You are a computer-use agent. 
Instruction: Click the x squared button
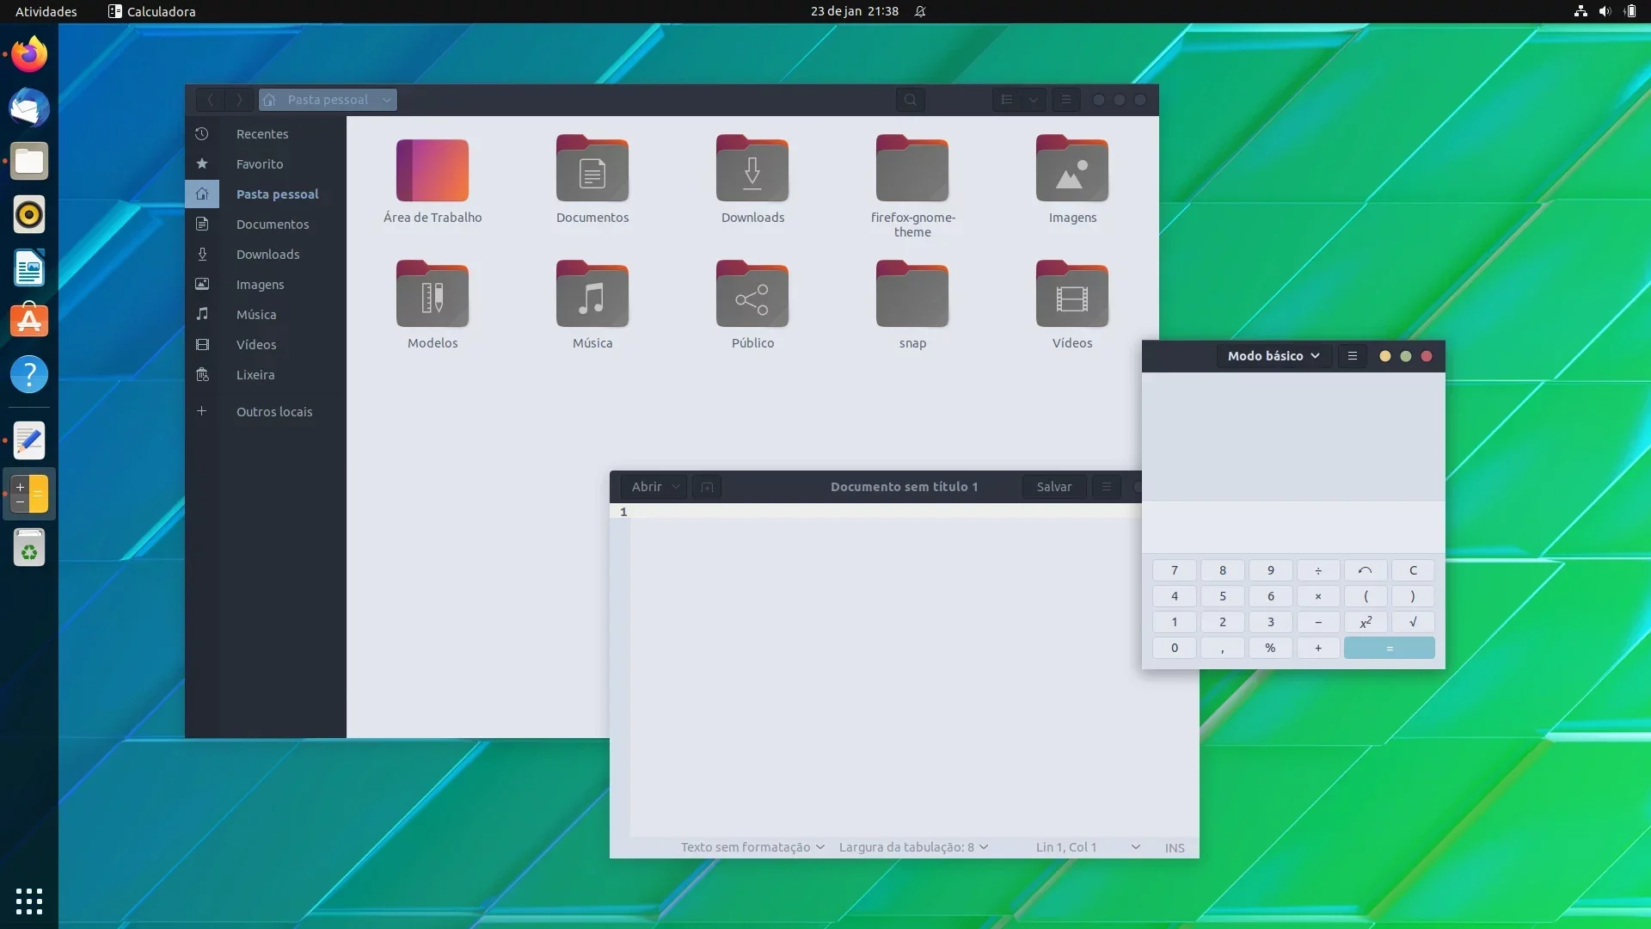point(1366,622)
